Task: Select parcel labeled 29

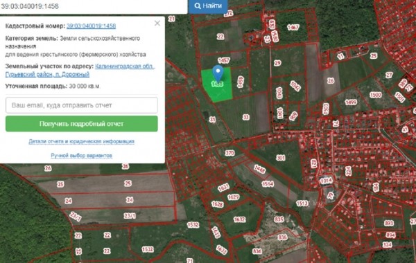Action: point(277,63)
